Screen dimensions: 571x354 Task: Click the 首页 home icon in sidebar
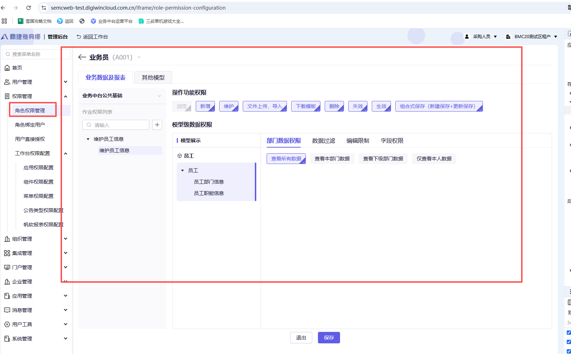pyautogui.click(x=7, y=68)
